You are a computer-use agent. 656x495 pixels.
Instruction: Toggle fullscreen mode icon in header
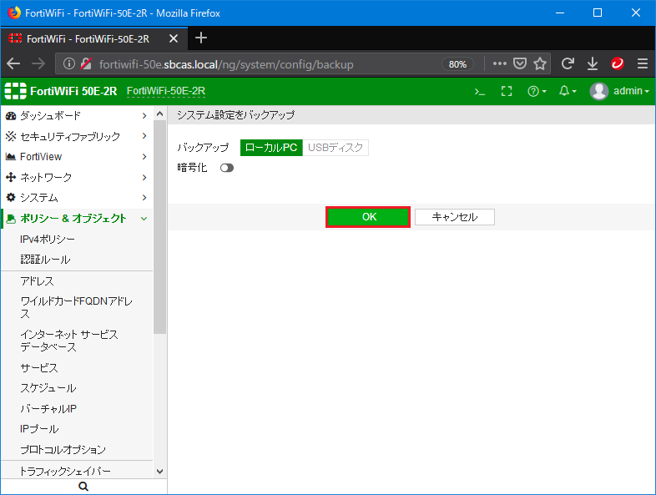[x=507, y=91]
